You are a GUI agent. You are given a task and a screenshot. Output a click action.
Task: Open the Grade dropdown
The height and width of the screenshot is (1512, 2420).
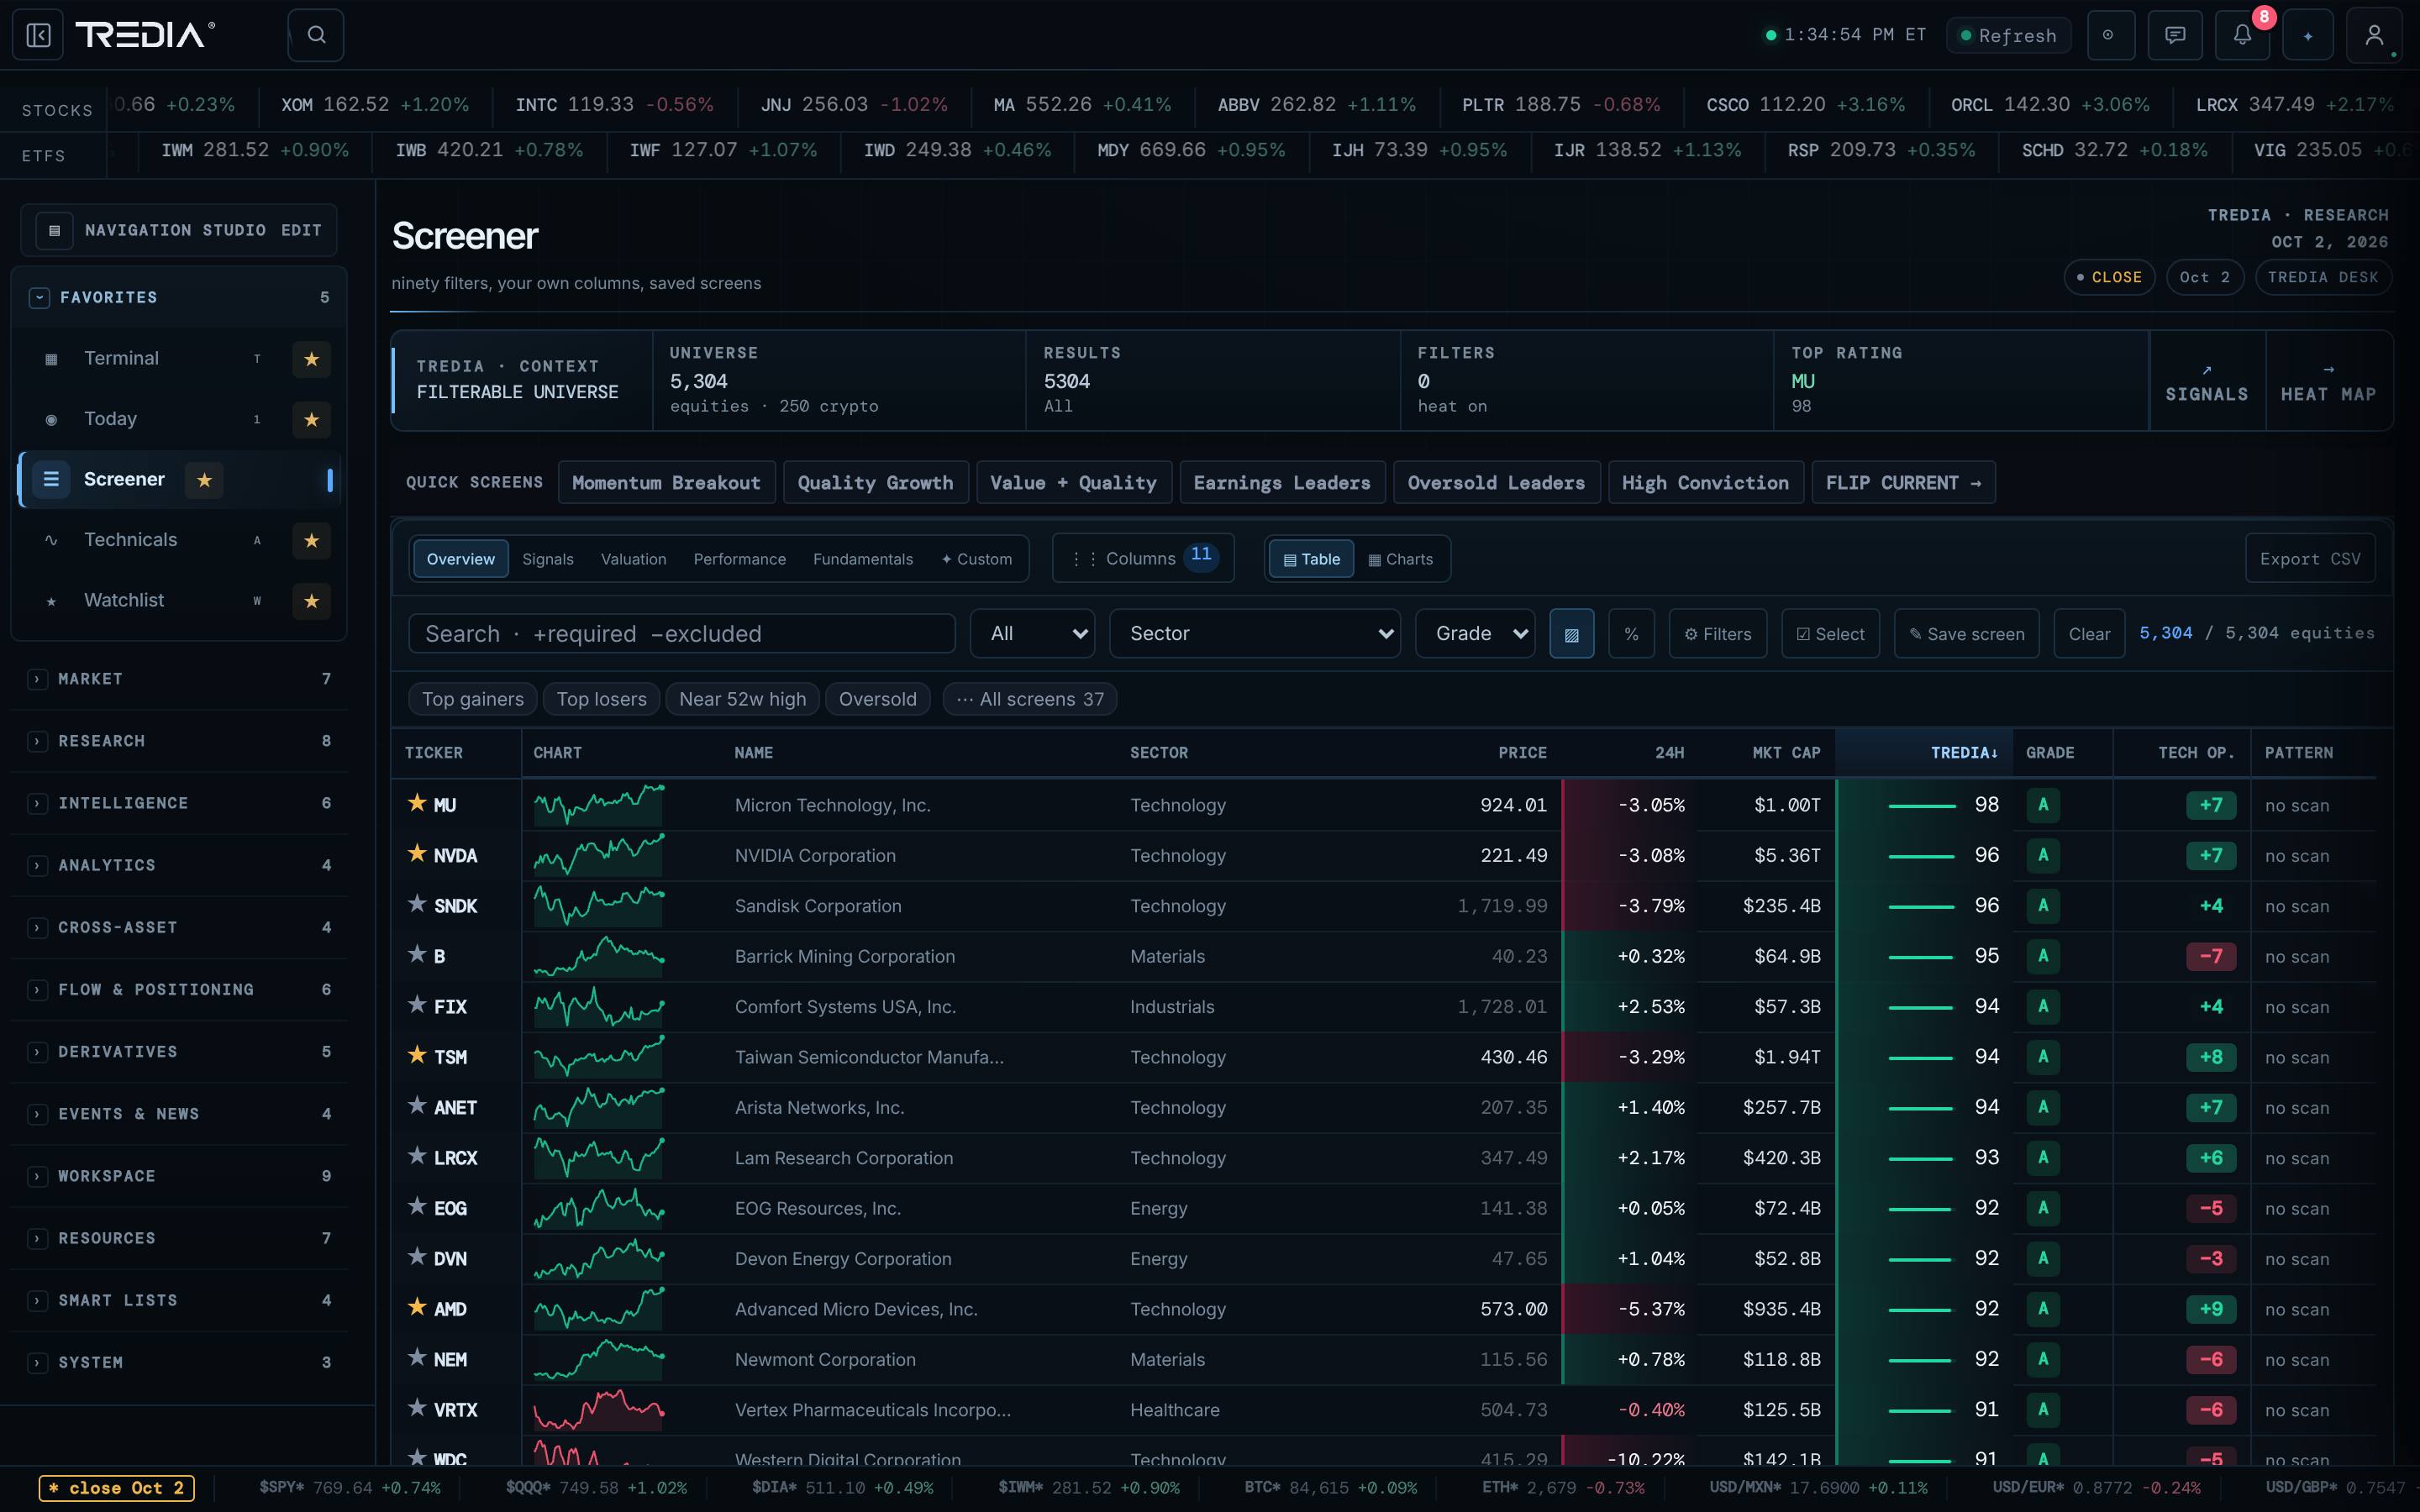[x=1476, y=634]
